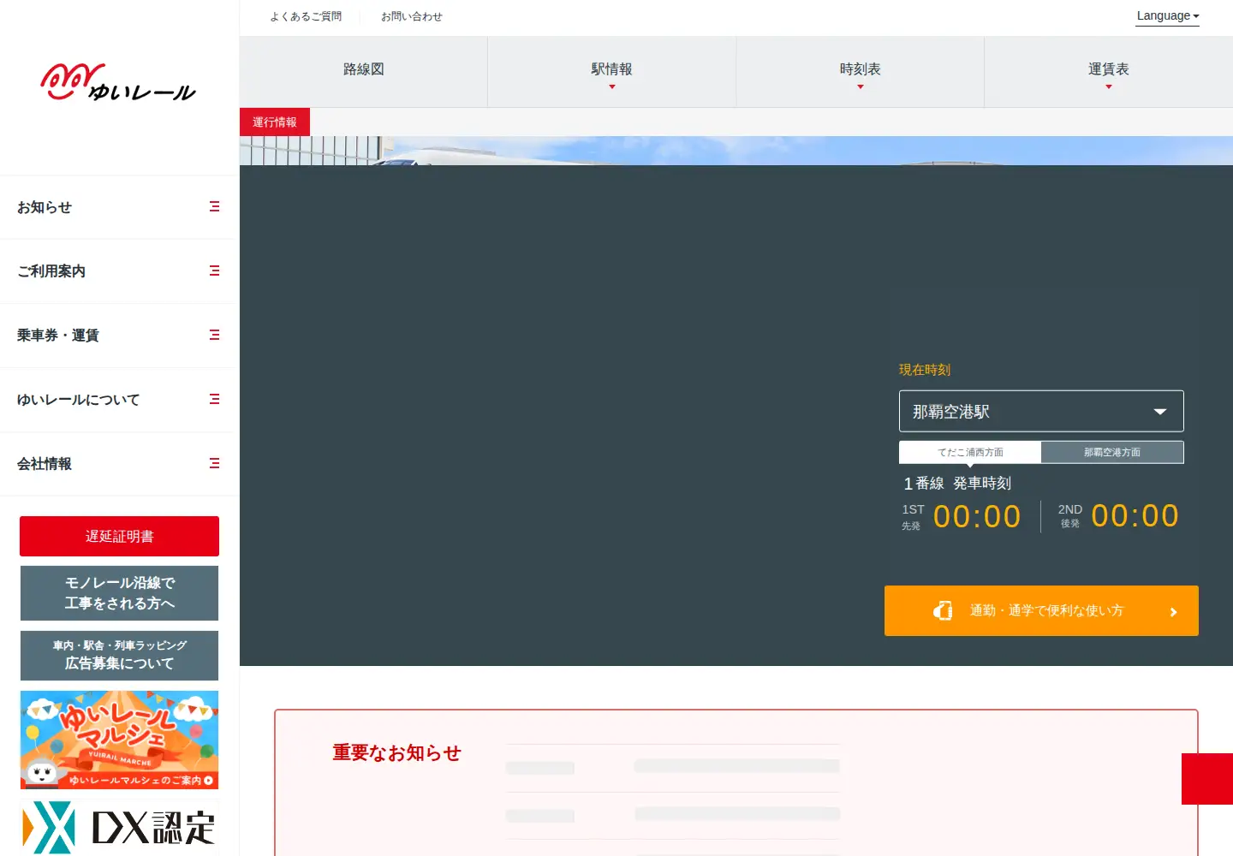Viewport: 1233px width, 856px height.
Task: Click the list icon beside 会社情報
Action: (215, 464)
